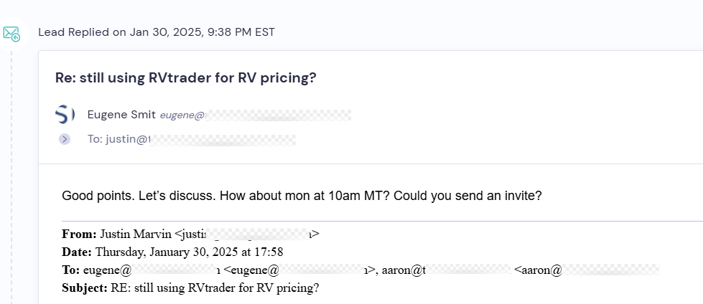Screen dimensions: 703x304
Task: Open Eugene Smit's sender avatar logo
Action: coord(65,115)
